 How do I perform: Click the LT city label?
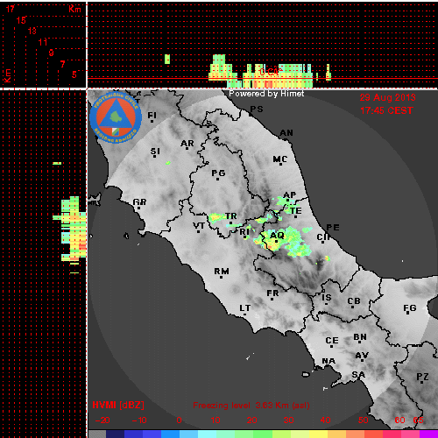coord(245,307)
